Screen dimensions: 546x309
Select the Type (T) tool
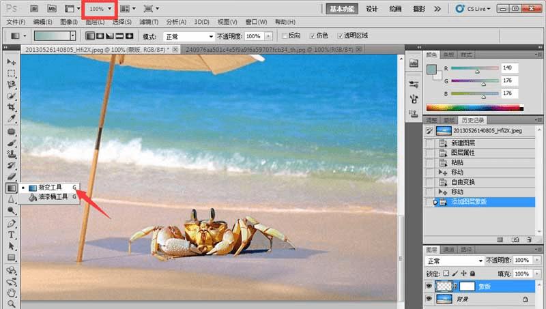[x=12, y=235]
